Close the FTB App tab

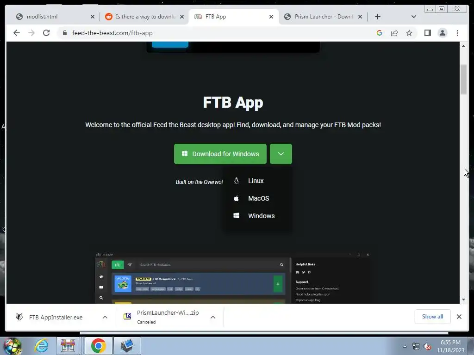[271, 17]
